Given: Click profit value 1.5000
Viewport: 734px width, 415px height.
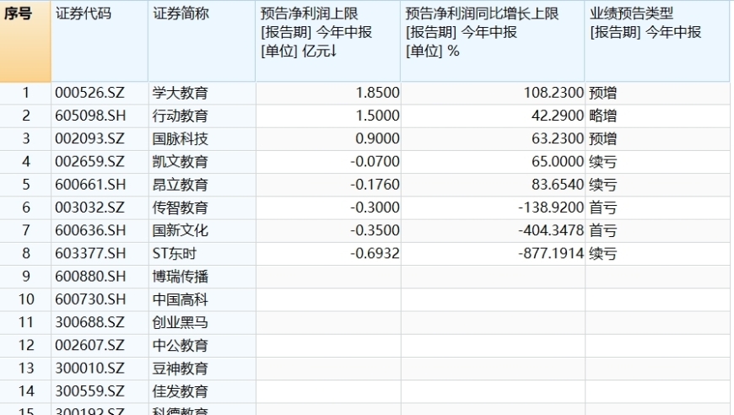Looking at the screenshot, I should 377,116.
